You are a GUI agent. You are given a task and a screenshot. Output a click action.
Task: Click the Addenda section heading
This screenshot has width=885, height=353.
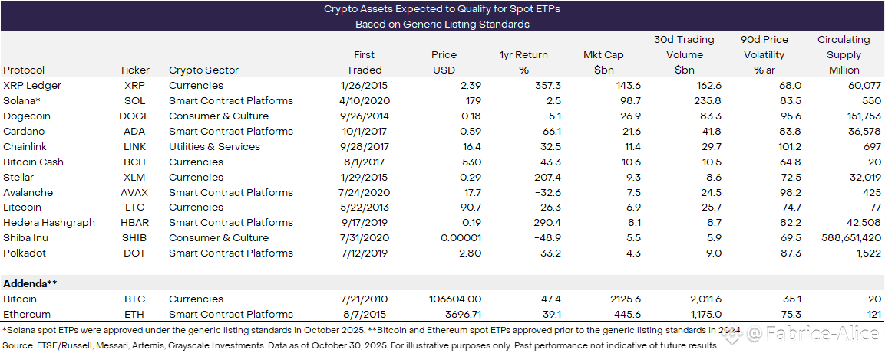click(31, 283)
